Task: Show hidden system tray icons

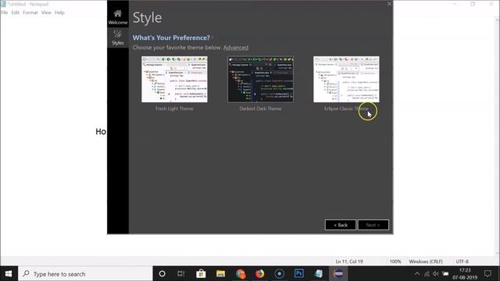Action: (x=417, y=274)
